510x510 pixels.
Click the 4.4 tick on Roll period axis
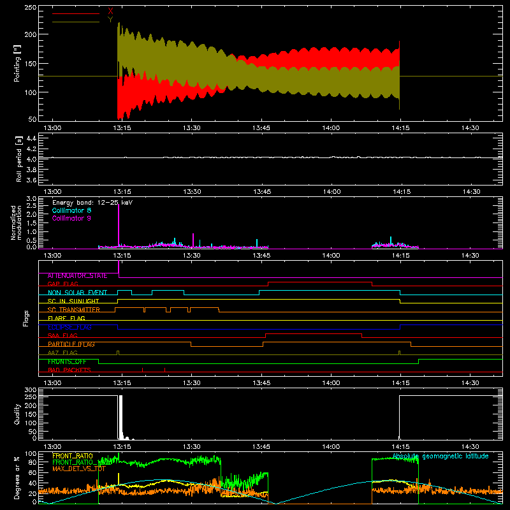tap(31, 138)
